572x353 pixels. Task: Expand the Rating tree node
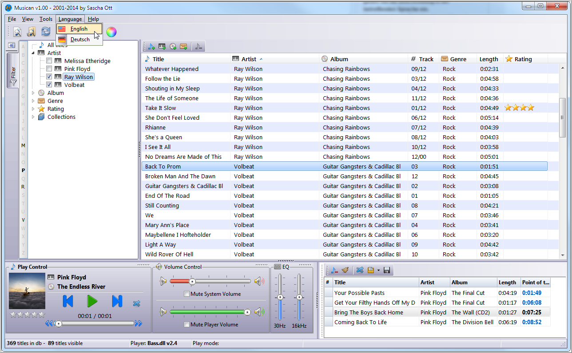pyautogui.click(x=33, y=109)
